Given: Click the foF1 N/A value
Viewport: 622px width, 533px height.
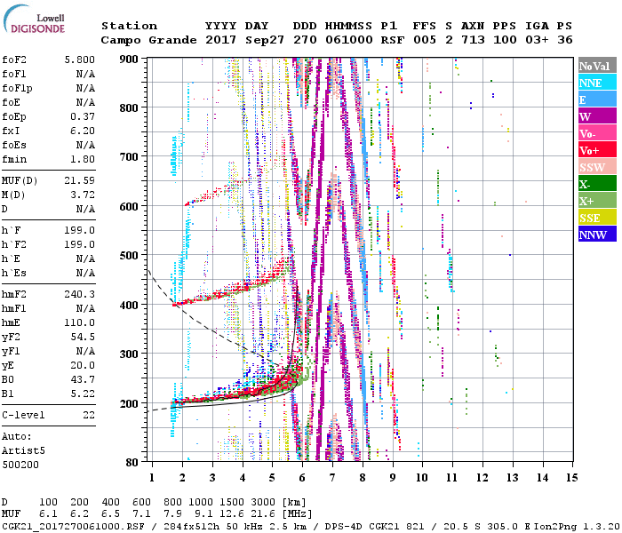Looking at the screenshot, I should pyautogui.click(x=85, y=74).
